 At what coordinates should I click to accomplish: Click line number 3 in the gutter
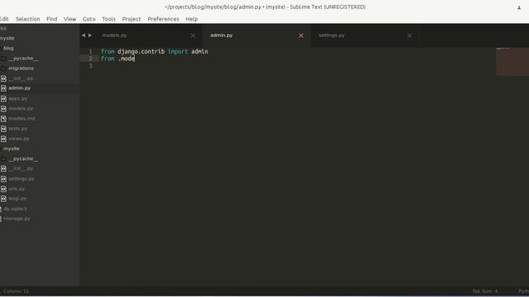[x=90, y=66]
